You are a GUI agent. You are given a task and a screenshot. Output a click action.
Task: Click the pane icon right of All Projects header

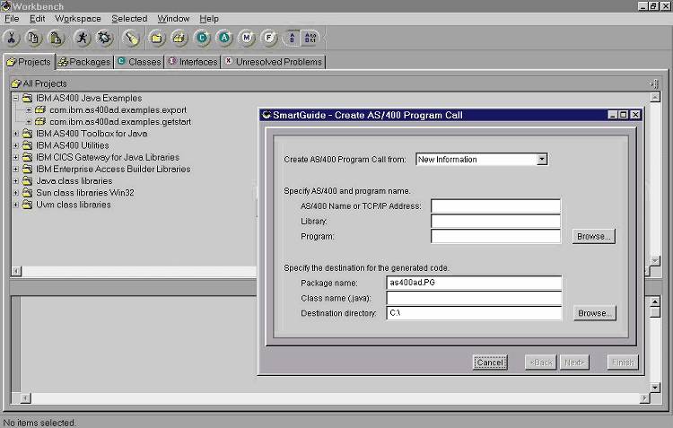[653, 83]
